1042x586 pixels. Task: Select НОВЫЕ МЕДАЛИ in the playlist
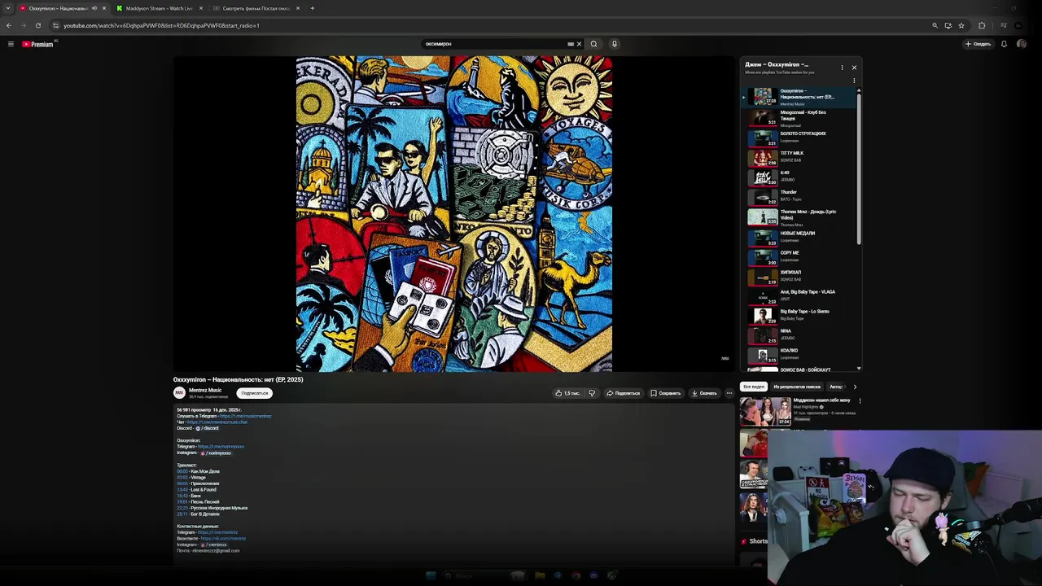(x=798, y=237)
